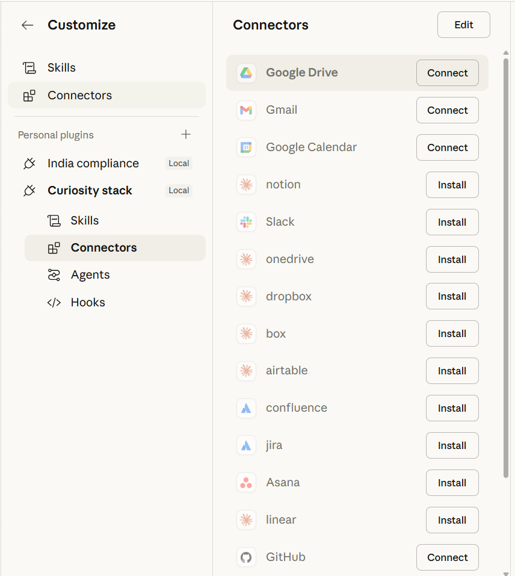Viewport: 515px width, 576px height.
Task: Click the Gmail logo icon
Action: coord(246,110)
